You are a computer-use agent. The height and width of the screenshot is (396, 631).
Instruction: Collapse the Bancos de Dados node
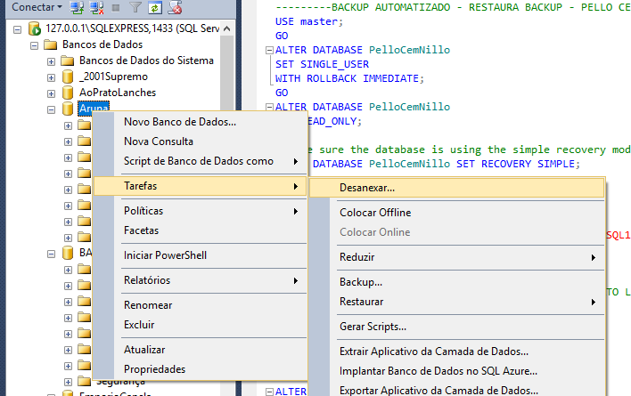[x=34, y=45]
